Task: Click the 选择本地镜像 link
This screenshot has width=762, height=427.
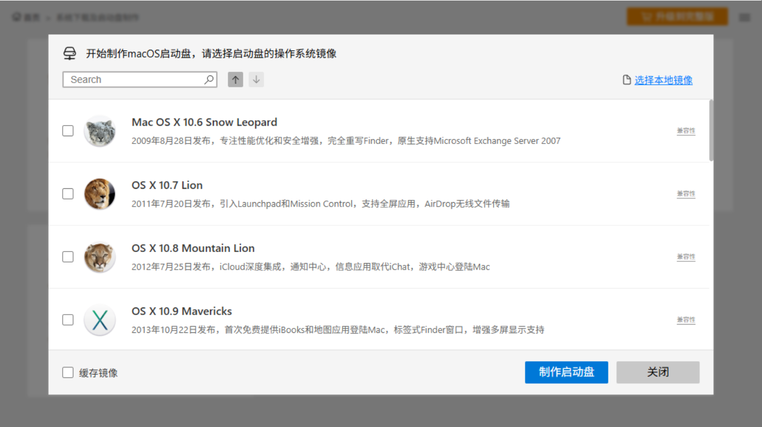Action: coord(663,80)
